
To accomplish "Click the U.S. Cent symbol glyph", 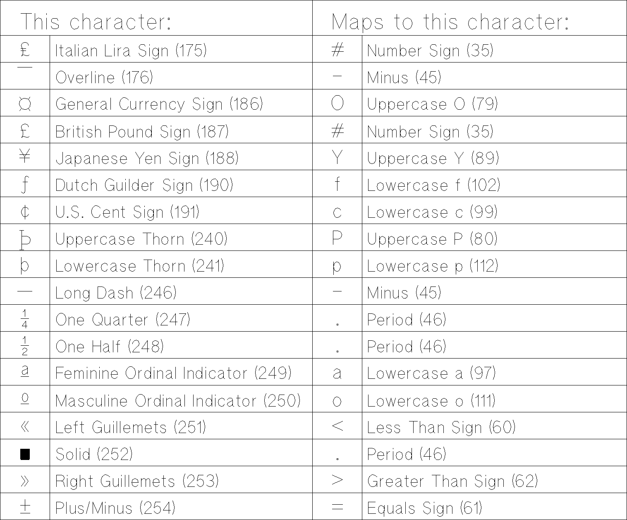I will [x=25, y=212].
